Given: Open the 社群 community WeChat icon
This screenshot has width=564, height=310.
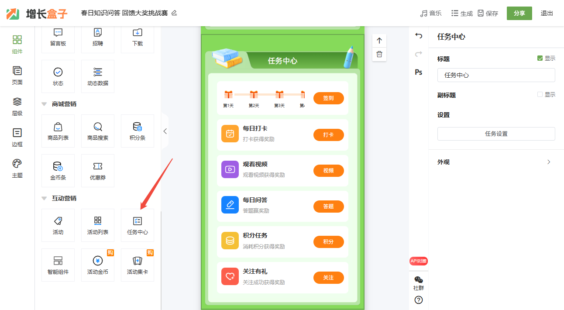Looking at the screenshot, I should [x=419, y=283].
